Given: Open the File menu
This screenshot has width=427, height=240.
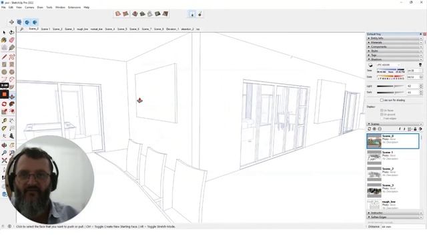Looking at the screenshot, I should click(x=3, y=7).
